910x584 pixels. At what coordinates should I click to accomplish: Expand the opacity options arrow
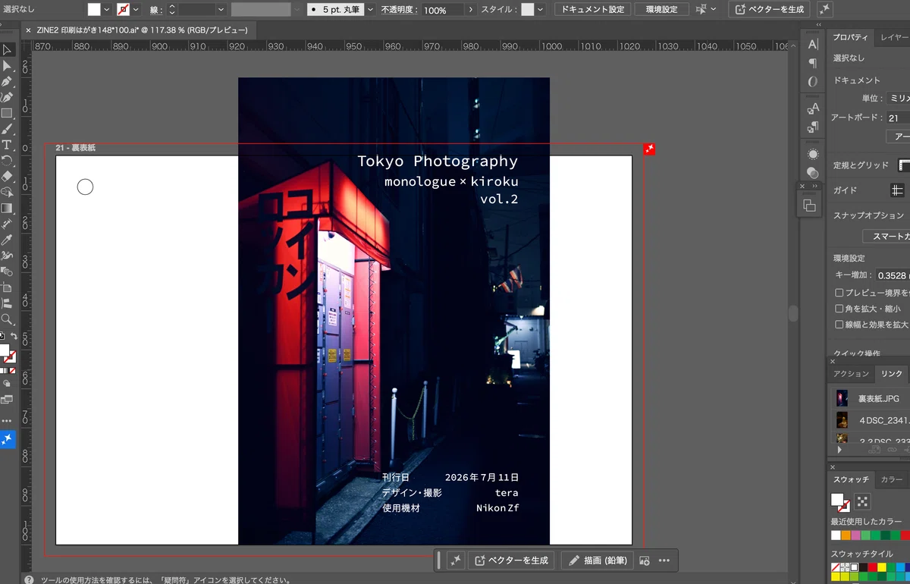(x=471, y=10)
